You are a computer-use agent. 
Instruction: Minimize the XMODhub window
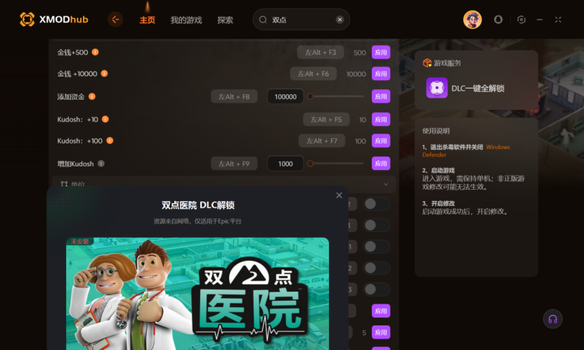coord(540,20)
